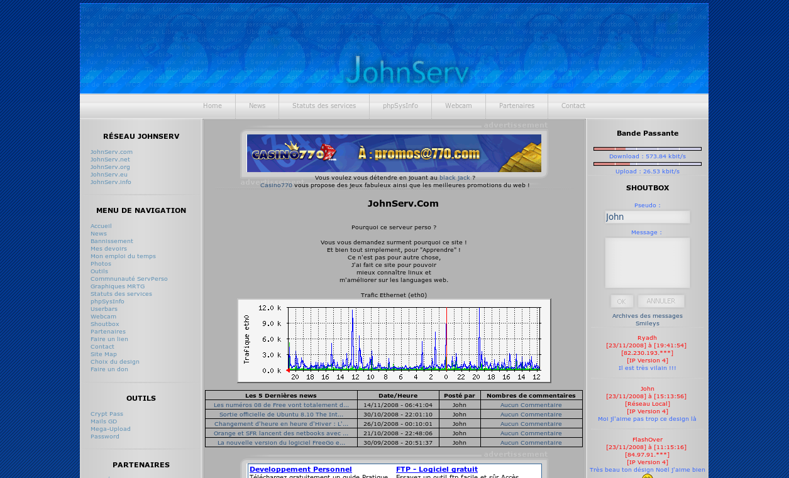
Task: Open the Mega-Upload tool link
Action: click(x=111, y=429)
